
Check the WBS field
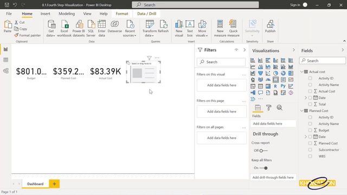[310, 156]
